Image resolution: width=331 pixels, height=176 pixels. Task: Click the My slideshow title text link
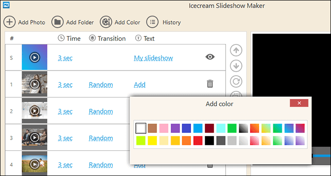[x=154, y=58]
